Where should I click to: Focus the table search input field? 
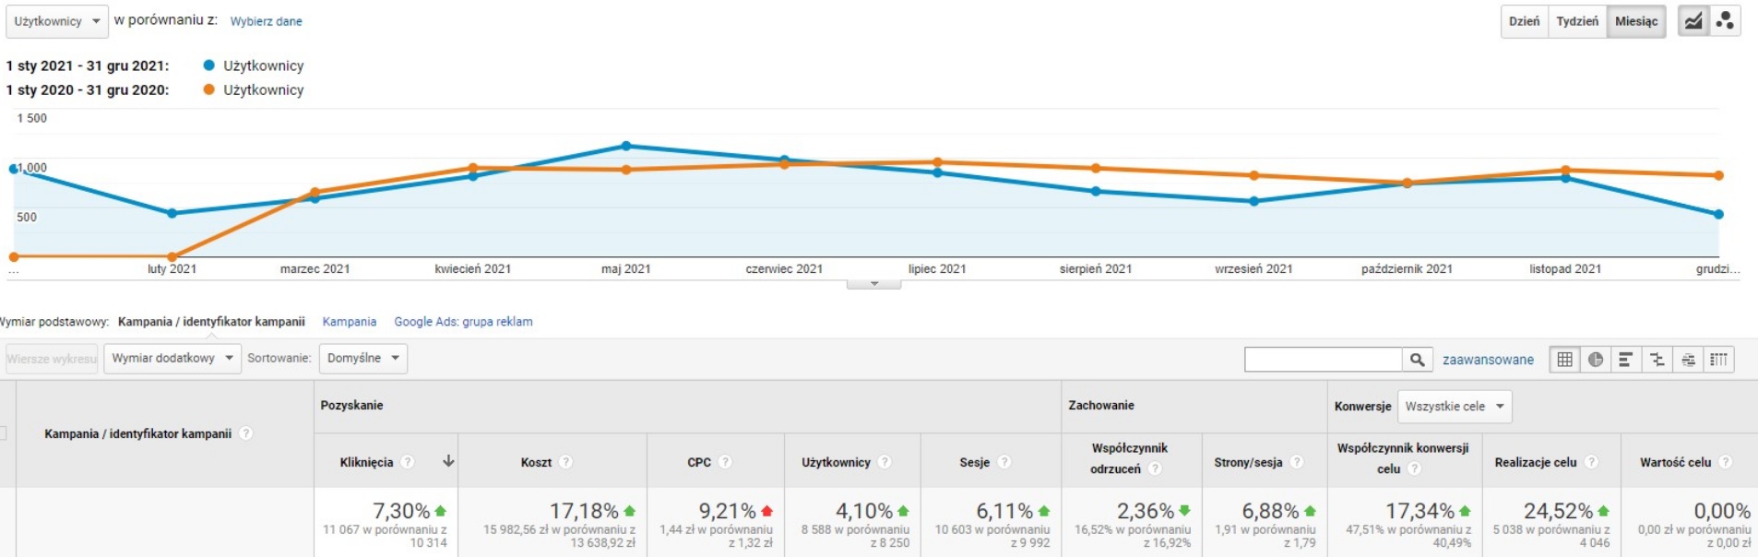[1324, 360]
